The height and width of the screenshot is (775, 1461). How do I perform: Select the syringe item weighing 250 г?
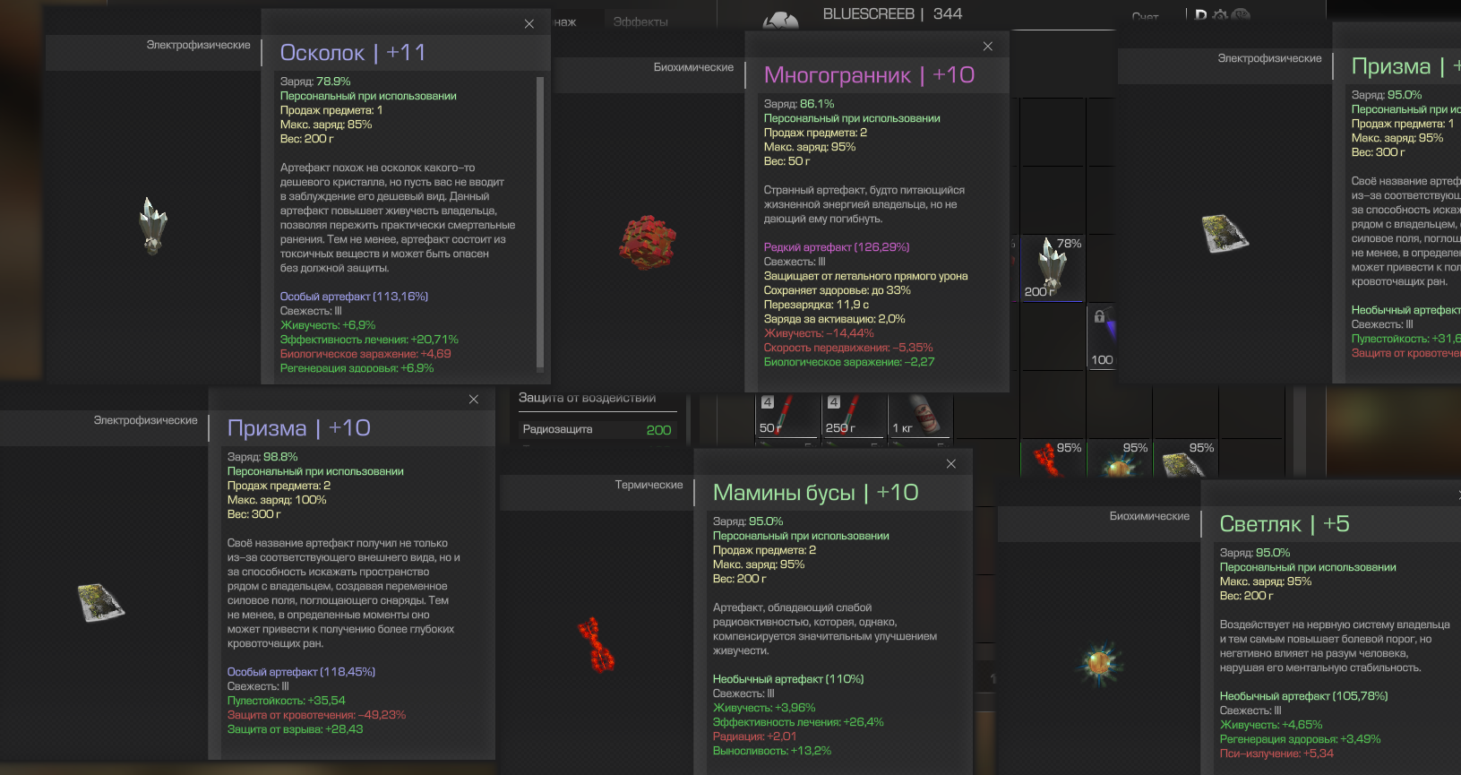(x=855, y=415)
